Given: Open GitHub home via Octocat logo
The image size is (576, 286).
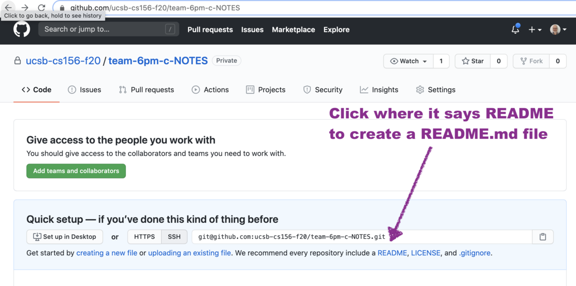Looking at the screenshot, I should tap(22, 29).
